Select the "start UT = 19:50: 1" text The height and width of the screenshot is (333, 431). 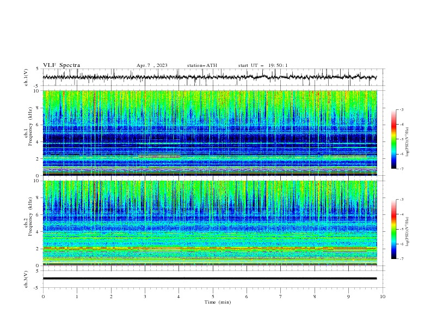pos(263,65)
